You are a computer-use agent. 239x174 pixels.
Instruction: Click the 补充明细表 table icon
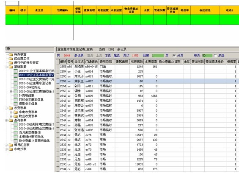pyautogui.click(x=16, y=95)
